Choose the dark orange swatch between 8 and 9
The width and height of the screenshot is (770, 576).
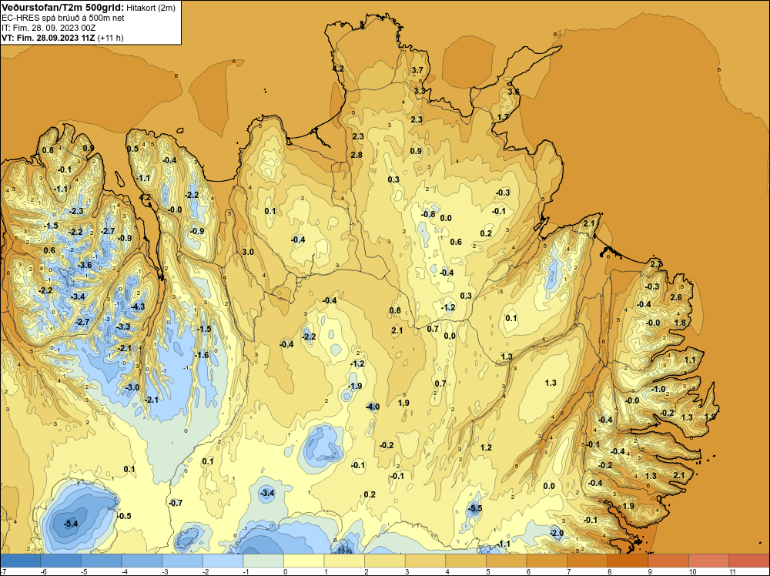[628, 561]
